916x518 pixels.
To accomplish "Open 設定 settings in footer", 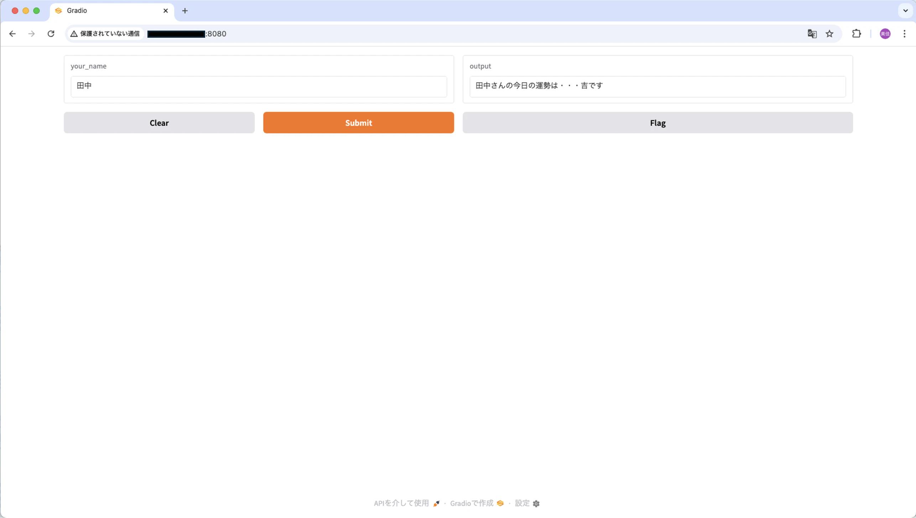I will 527,503.
